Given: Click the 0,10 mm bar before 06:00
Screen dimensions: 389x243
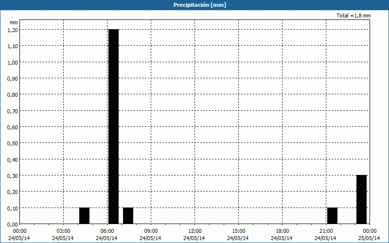Looking at the screenshot, I should pos(84,216).
